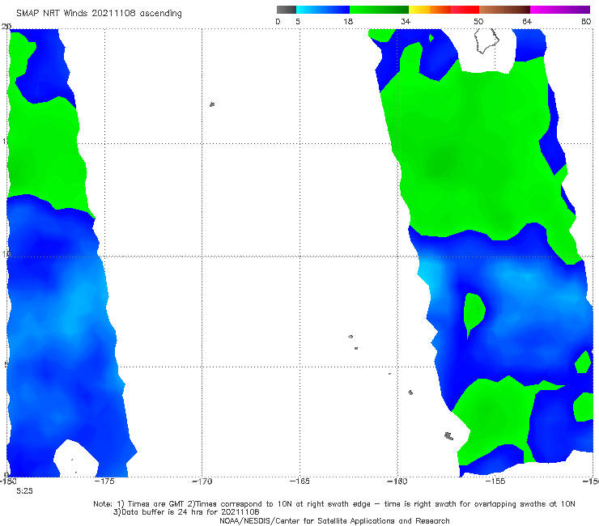
Task: Click the cyan-to-blue segment of the colorbar
Action: (323, 10)
